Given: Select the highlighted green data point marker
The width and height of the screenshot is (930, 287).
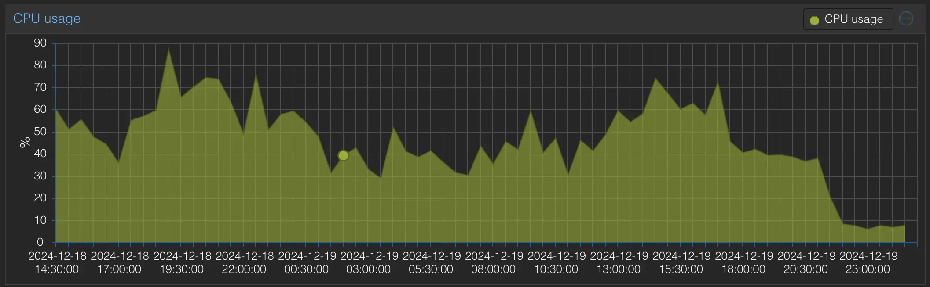Looking at the screenshot, I should tap(343, 155).
